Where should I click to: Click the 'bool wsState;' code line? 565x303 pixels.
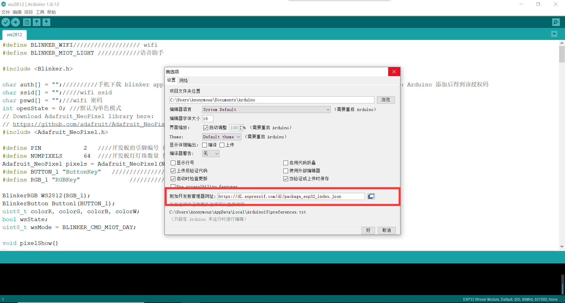[25, 219]
